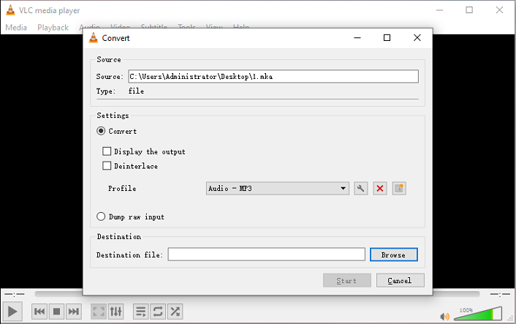Click elapsed time label at left of the seek bar

(x=15, y=294)
